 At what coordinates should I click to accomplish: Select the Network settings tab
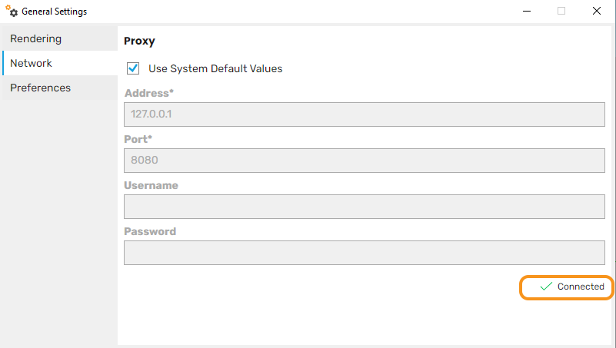point(60,63)
